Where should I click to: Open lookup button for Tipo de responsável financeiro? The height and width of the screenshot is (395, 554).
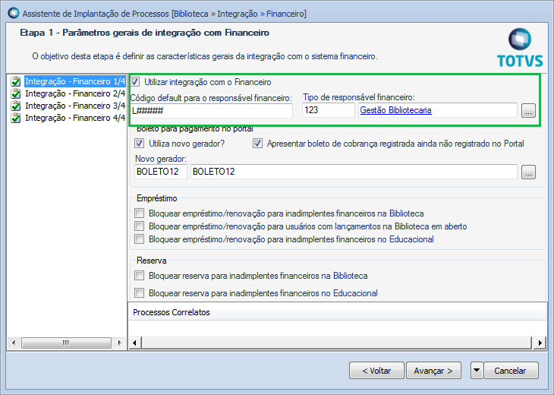pos(528,111)
